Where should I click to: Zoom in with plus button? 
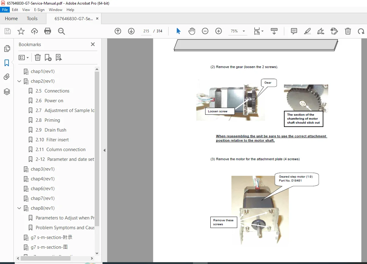point(219,31)
